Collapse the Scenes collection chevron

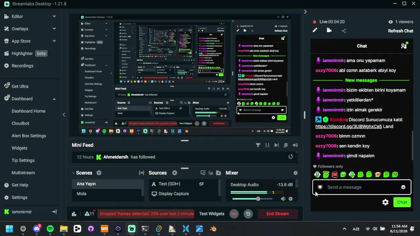(73, 173)
